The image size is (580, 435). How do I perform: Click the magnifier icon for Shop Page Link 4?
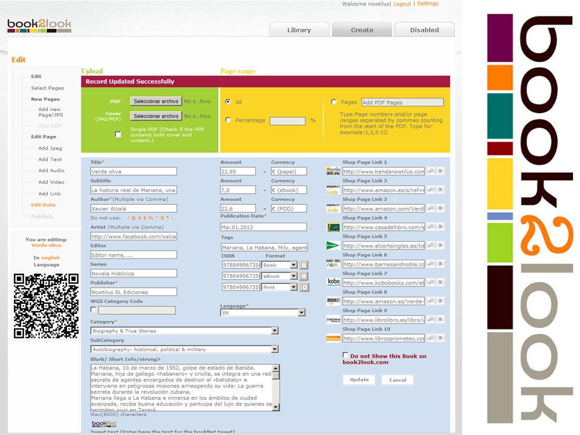point(431,227)
